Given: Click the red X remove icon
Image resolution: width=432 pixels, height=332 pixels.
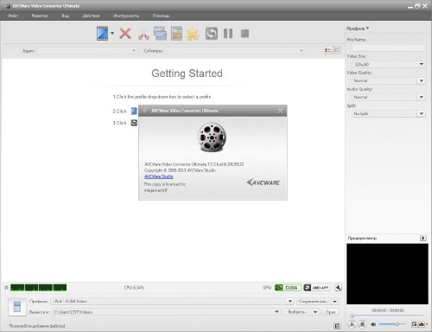Looking at the screenshot, I should (x=125, y=34).
